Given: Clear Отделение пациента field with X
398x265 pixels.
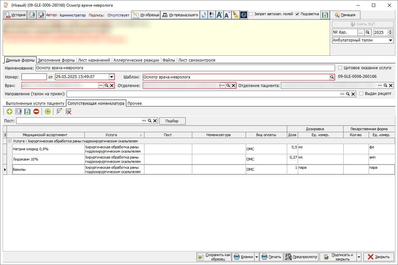Looking at the screenshot, I should click(x=391, y=85).
